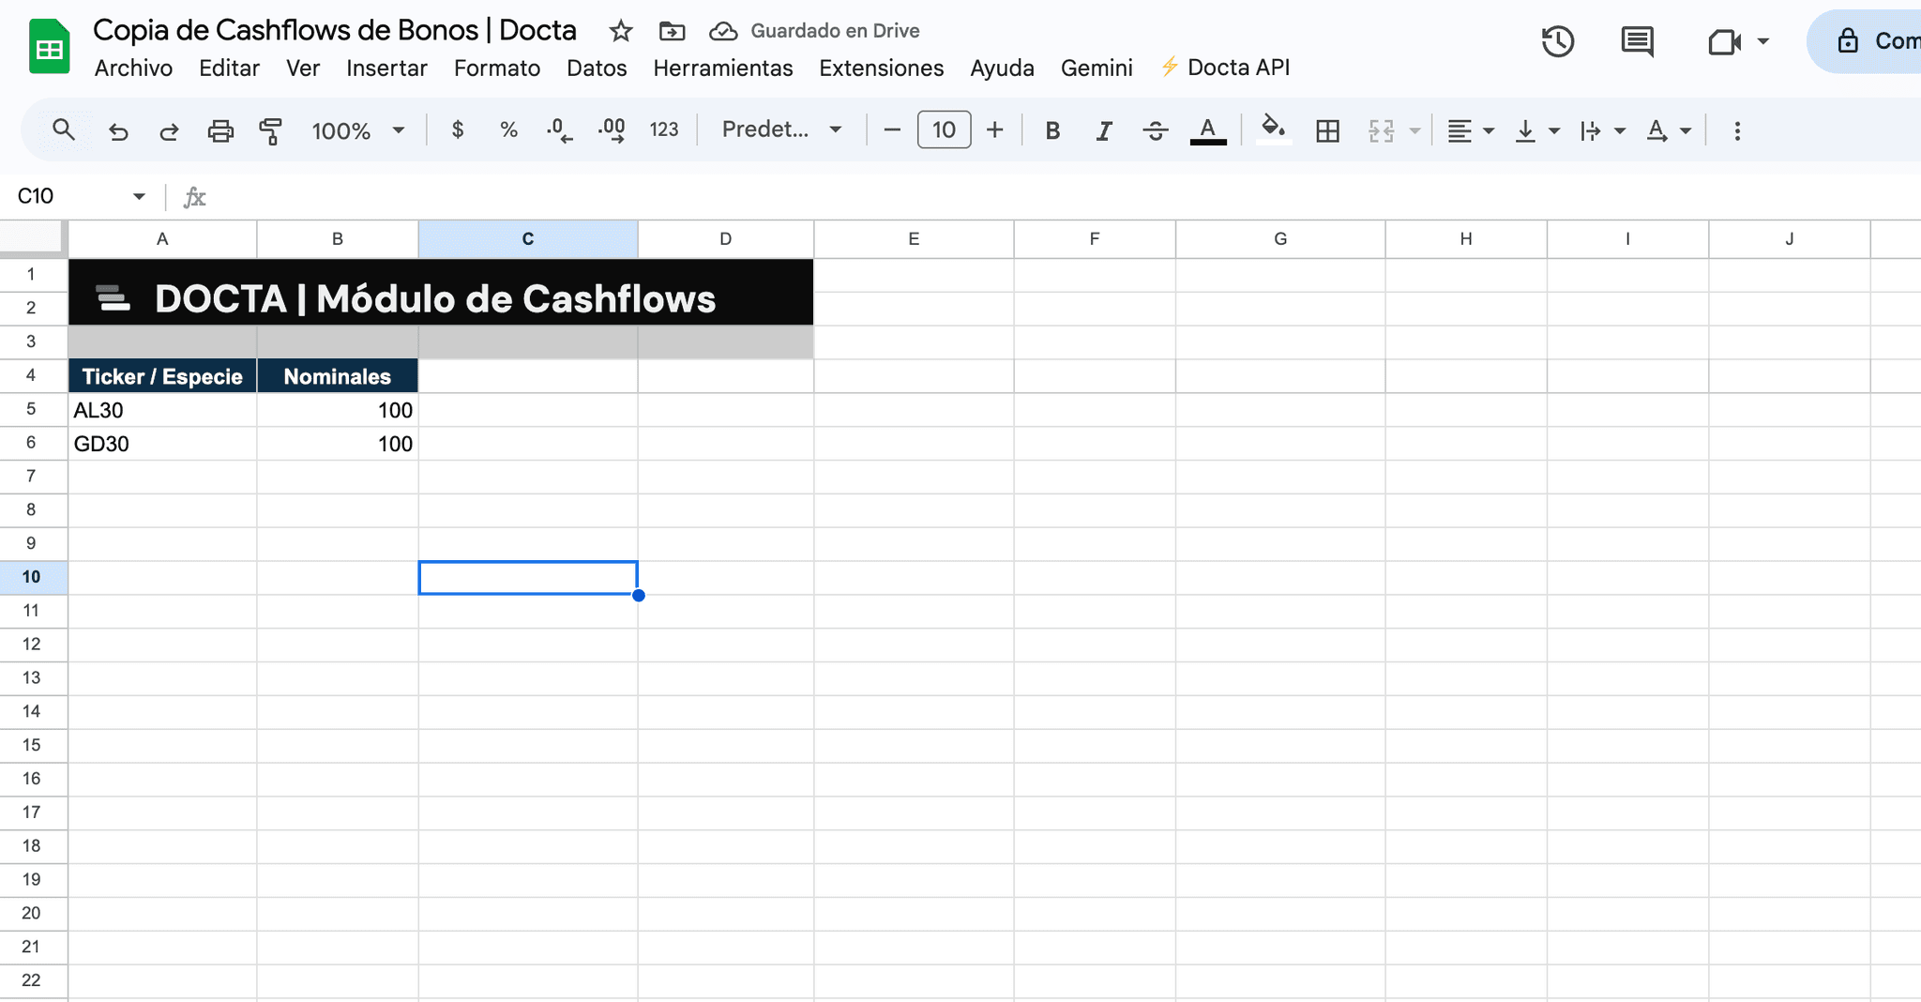Open the Formato menu
Image resolution: width=1921 pixels, height=1002 pixels.
pyautogui.click(x=497, y=68)
